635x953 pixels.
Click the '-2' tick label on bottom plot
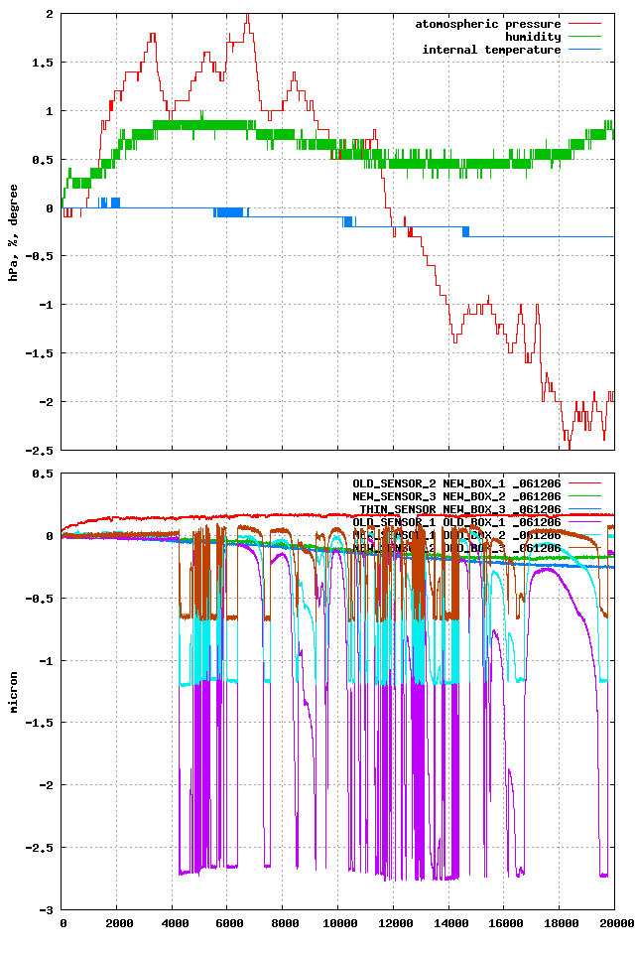(x=46, y=785)
